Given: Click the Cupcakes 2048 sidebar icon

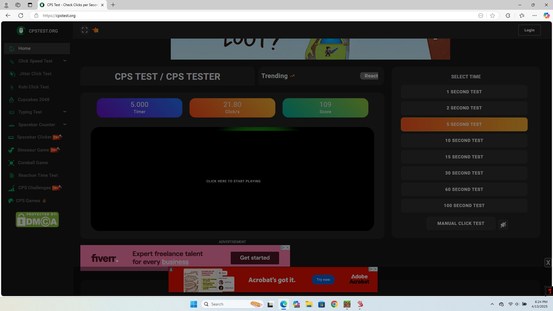Looking at the screenshot, I should [x=11, y=100].
